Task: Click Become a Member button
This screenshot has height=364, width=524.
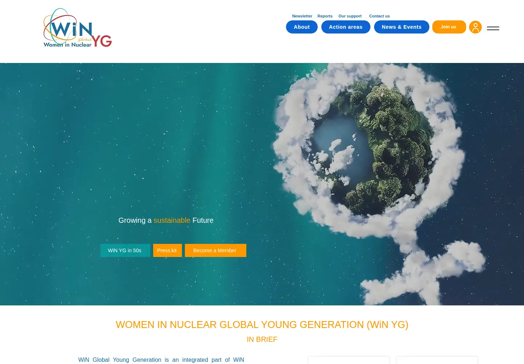Action: click(215, 250)
